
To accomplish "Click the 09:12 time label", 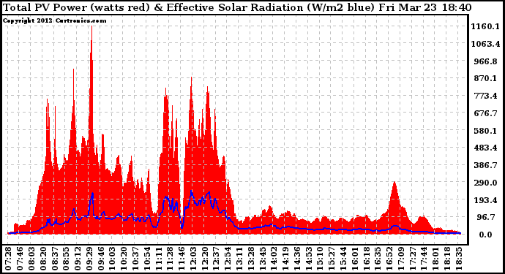I will [x=77, y=259].
